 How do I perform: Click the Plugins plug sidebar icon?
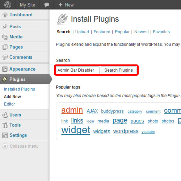click(x=5, y=79)
